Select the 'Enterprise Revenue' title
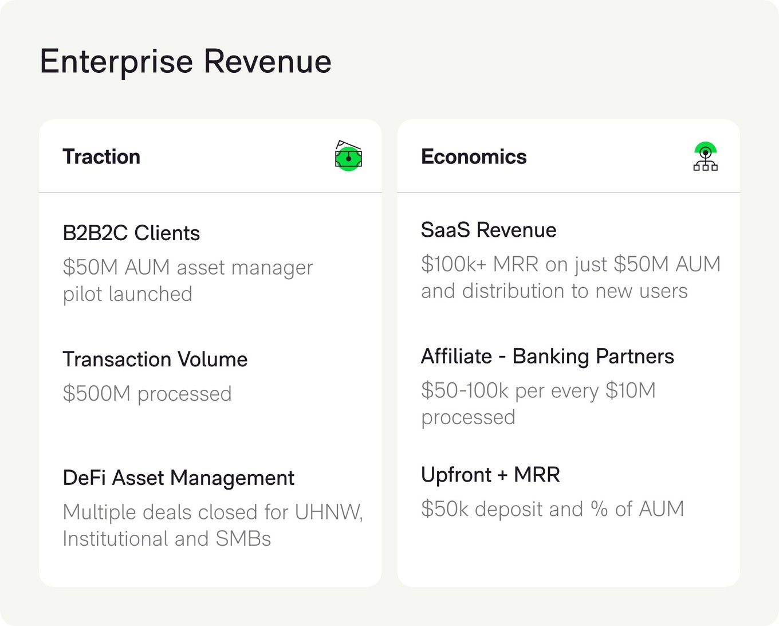 coord(186,61)
